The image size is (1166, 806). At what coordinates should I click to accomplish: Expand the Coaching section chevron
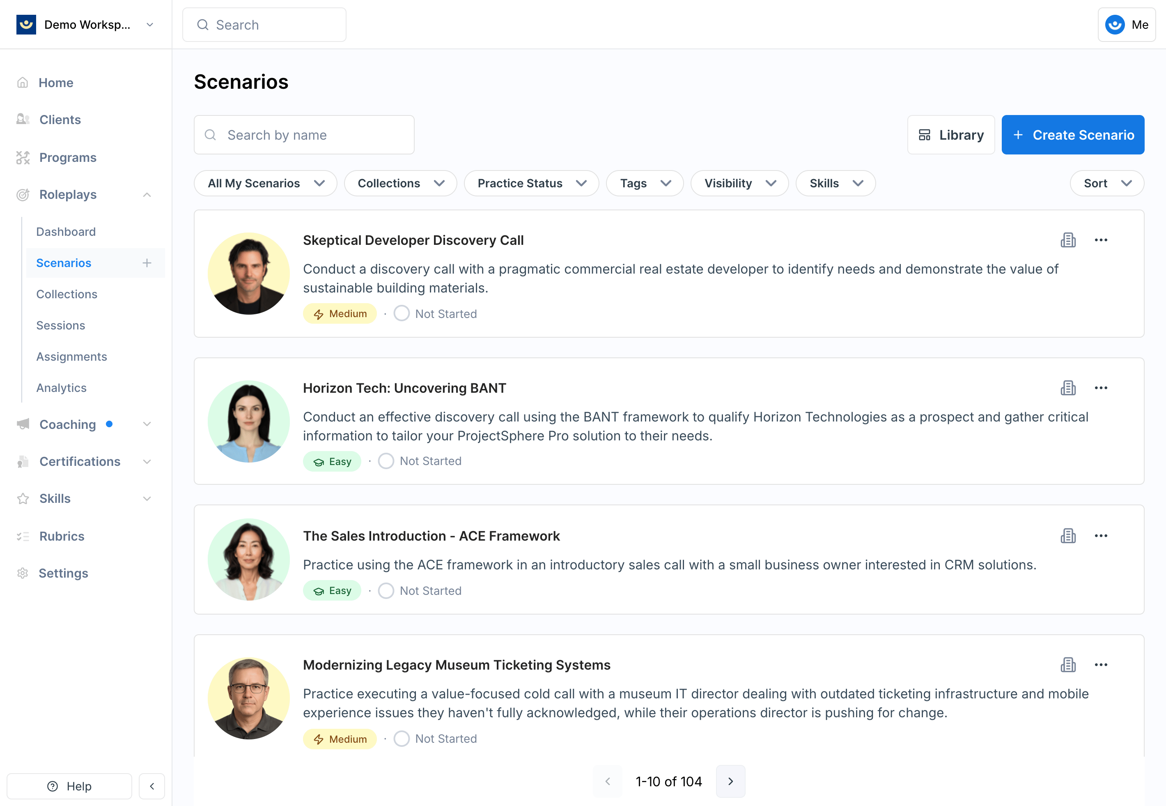147,424
